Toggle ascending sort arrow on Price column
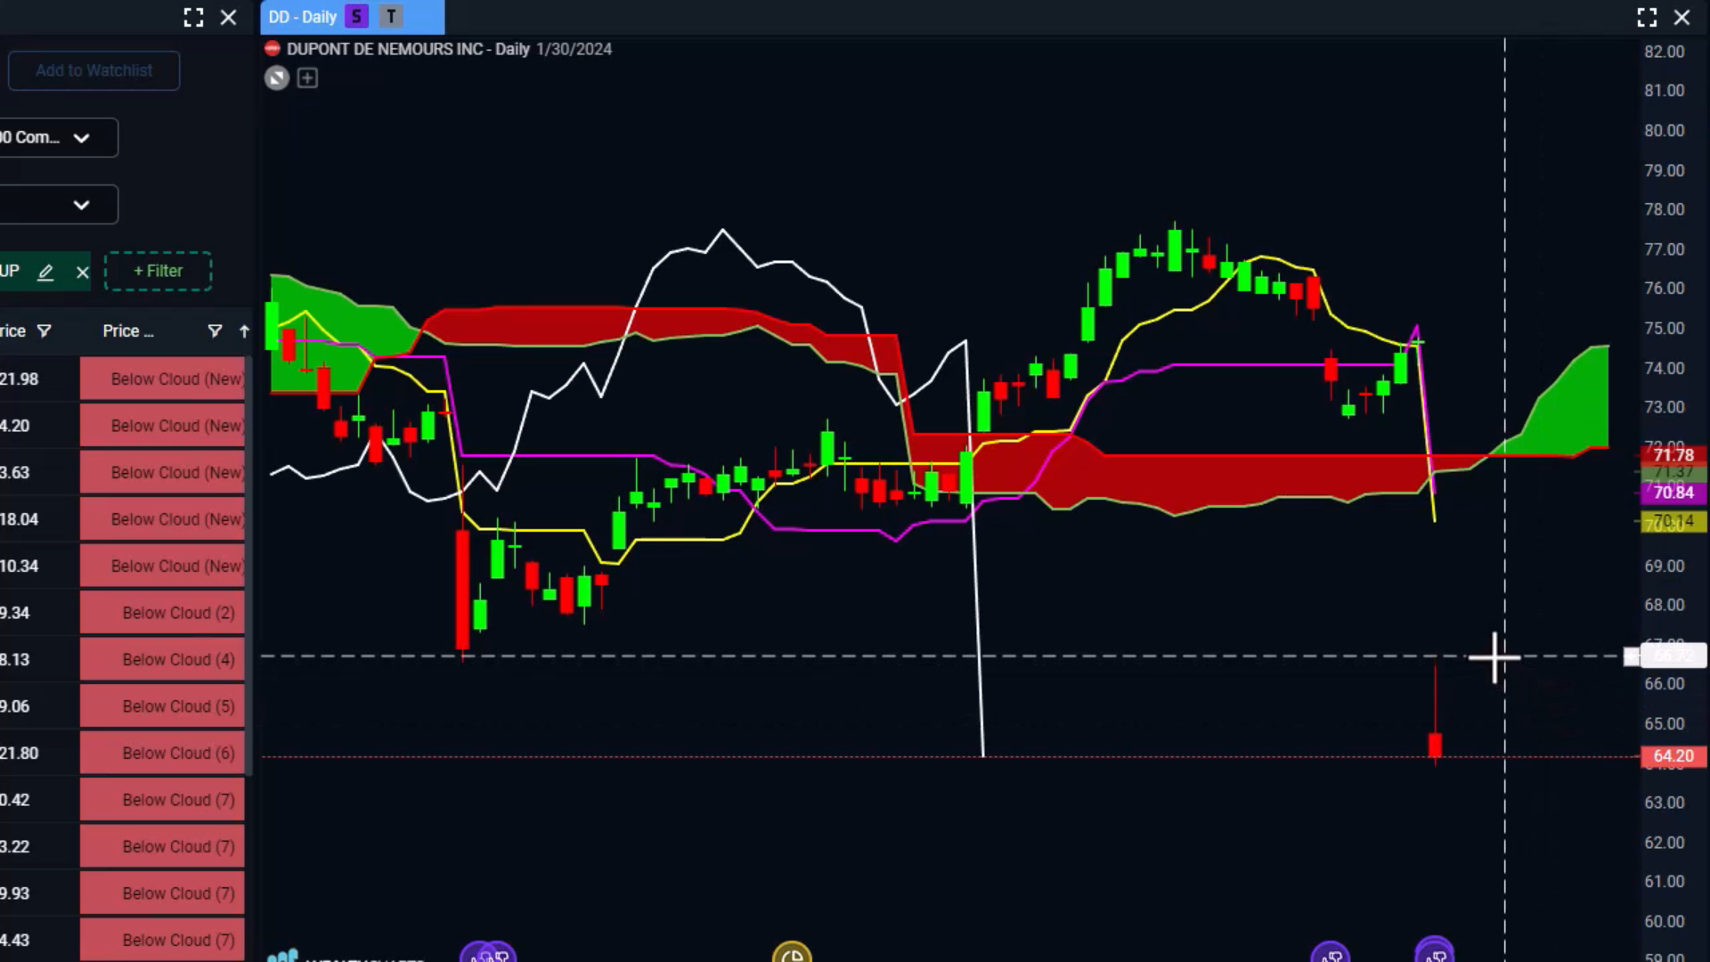 click(x=244, y=331)
